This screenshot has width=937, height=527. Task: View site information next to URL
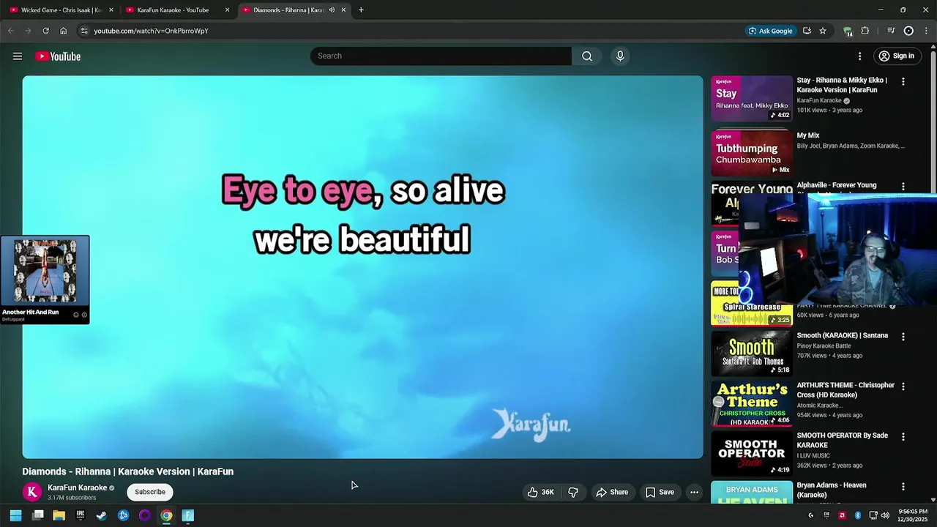tap(84, 31)
